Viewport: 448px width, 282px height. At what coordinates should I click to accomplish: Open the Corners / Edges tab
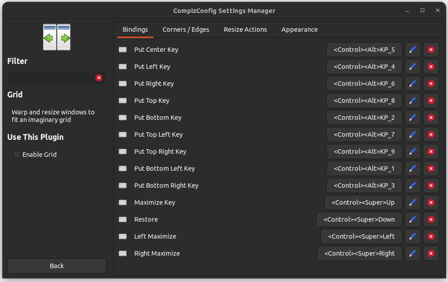click(186, 29)
